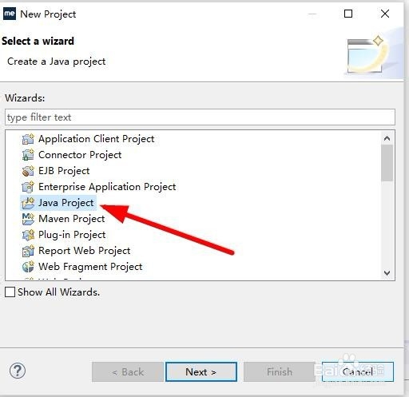Focus the type filter text field
Viewport: 409px width, 397px height.
tap(200, 117)
